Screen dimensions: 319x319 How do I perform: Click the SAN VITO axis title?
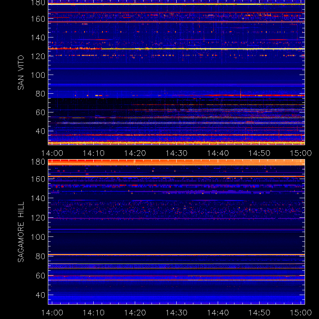pos(21,73)
